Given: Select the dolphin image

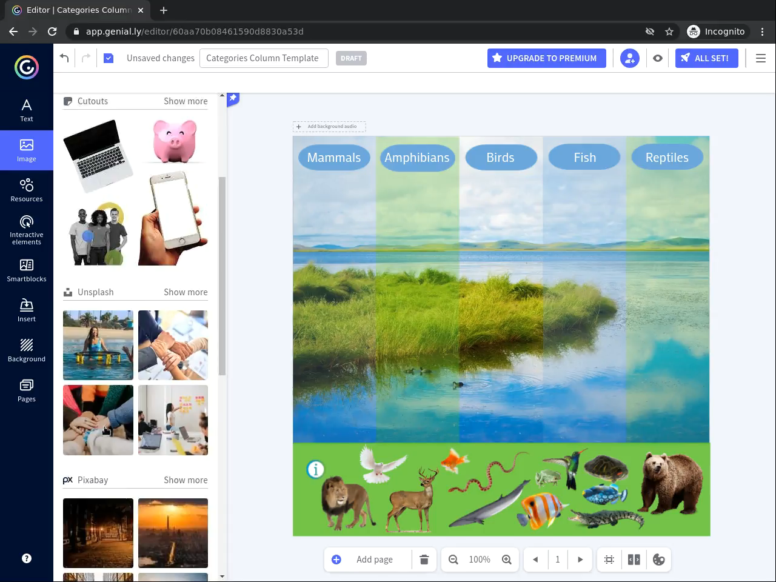Looking at the screenshot, I should pyautogui.click(x=490, y=503).
